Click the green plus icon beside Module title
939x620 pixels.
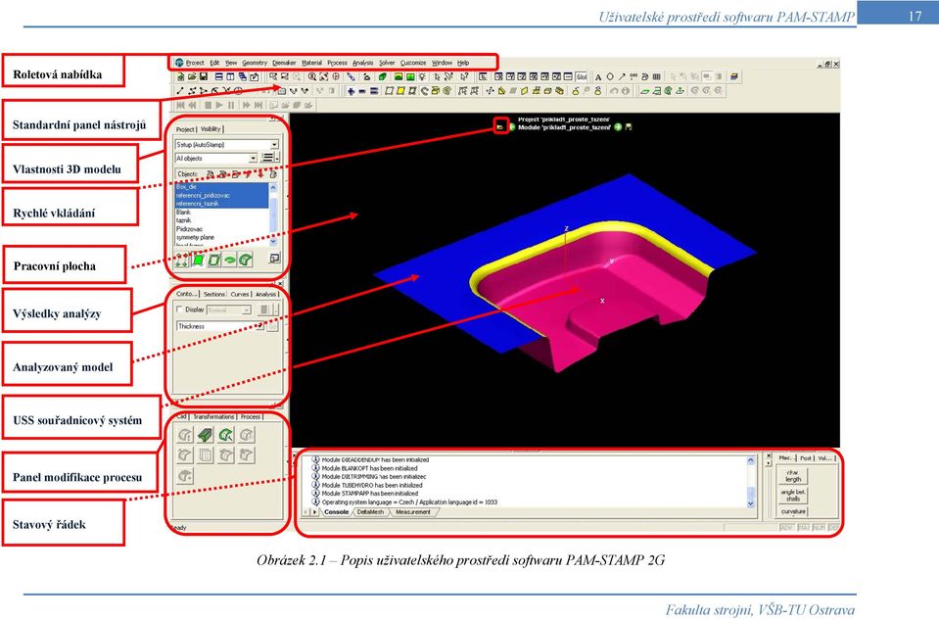[x=618, y=127]
